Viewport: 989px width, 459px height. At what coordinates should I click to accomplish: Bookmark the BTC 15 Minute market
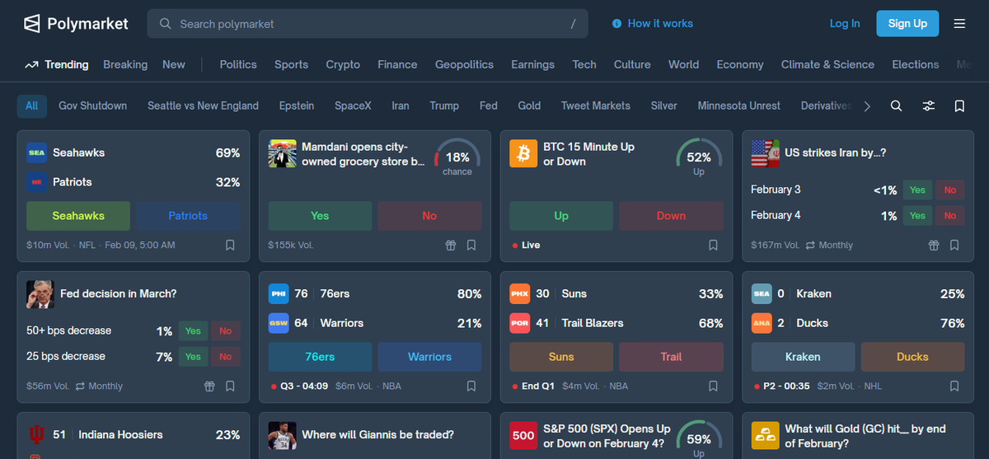click(713, 245)
